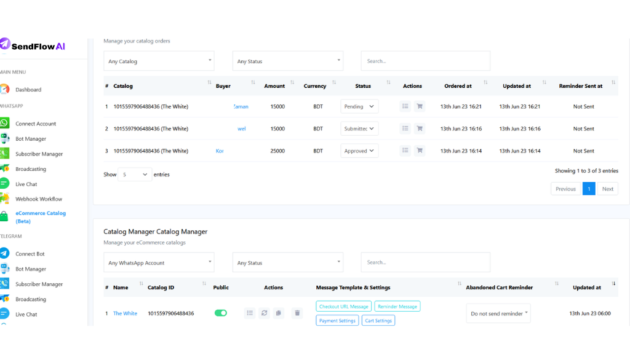Click WhatsApp Subscriber Manager icon
The width and height of the screenshot is (630, 354).
pyautogui.click(x=4, y=154)
